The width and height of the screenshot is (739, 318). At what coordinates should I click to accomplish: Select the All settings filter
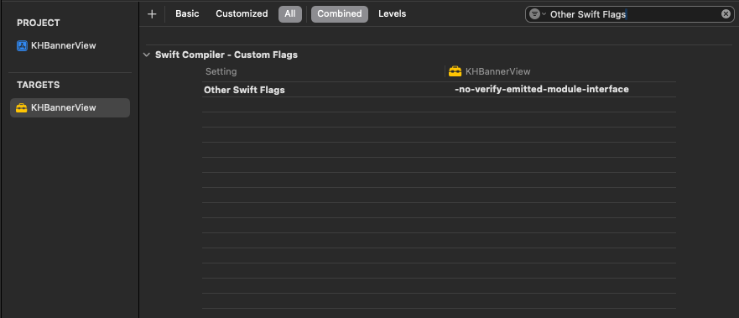pyautogui.click(x=290, y=14)
